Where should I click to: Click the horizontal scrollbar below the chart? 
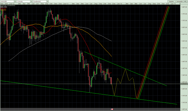click(x=90, y=109)
